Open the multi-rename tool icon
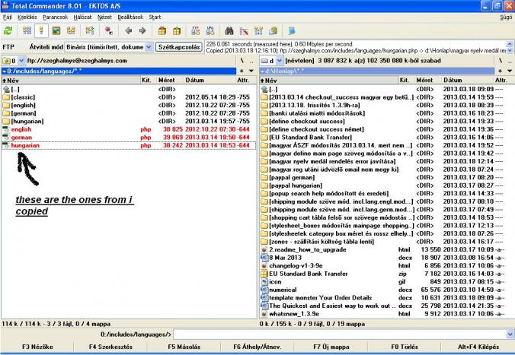 pos(244,31)
